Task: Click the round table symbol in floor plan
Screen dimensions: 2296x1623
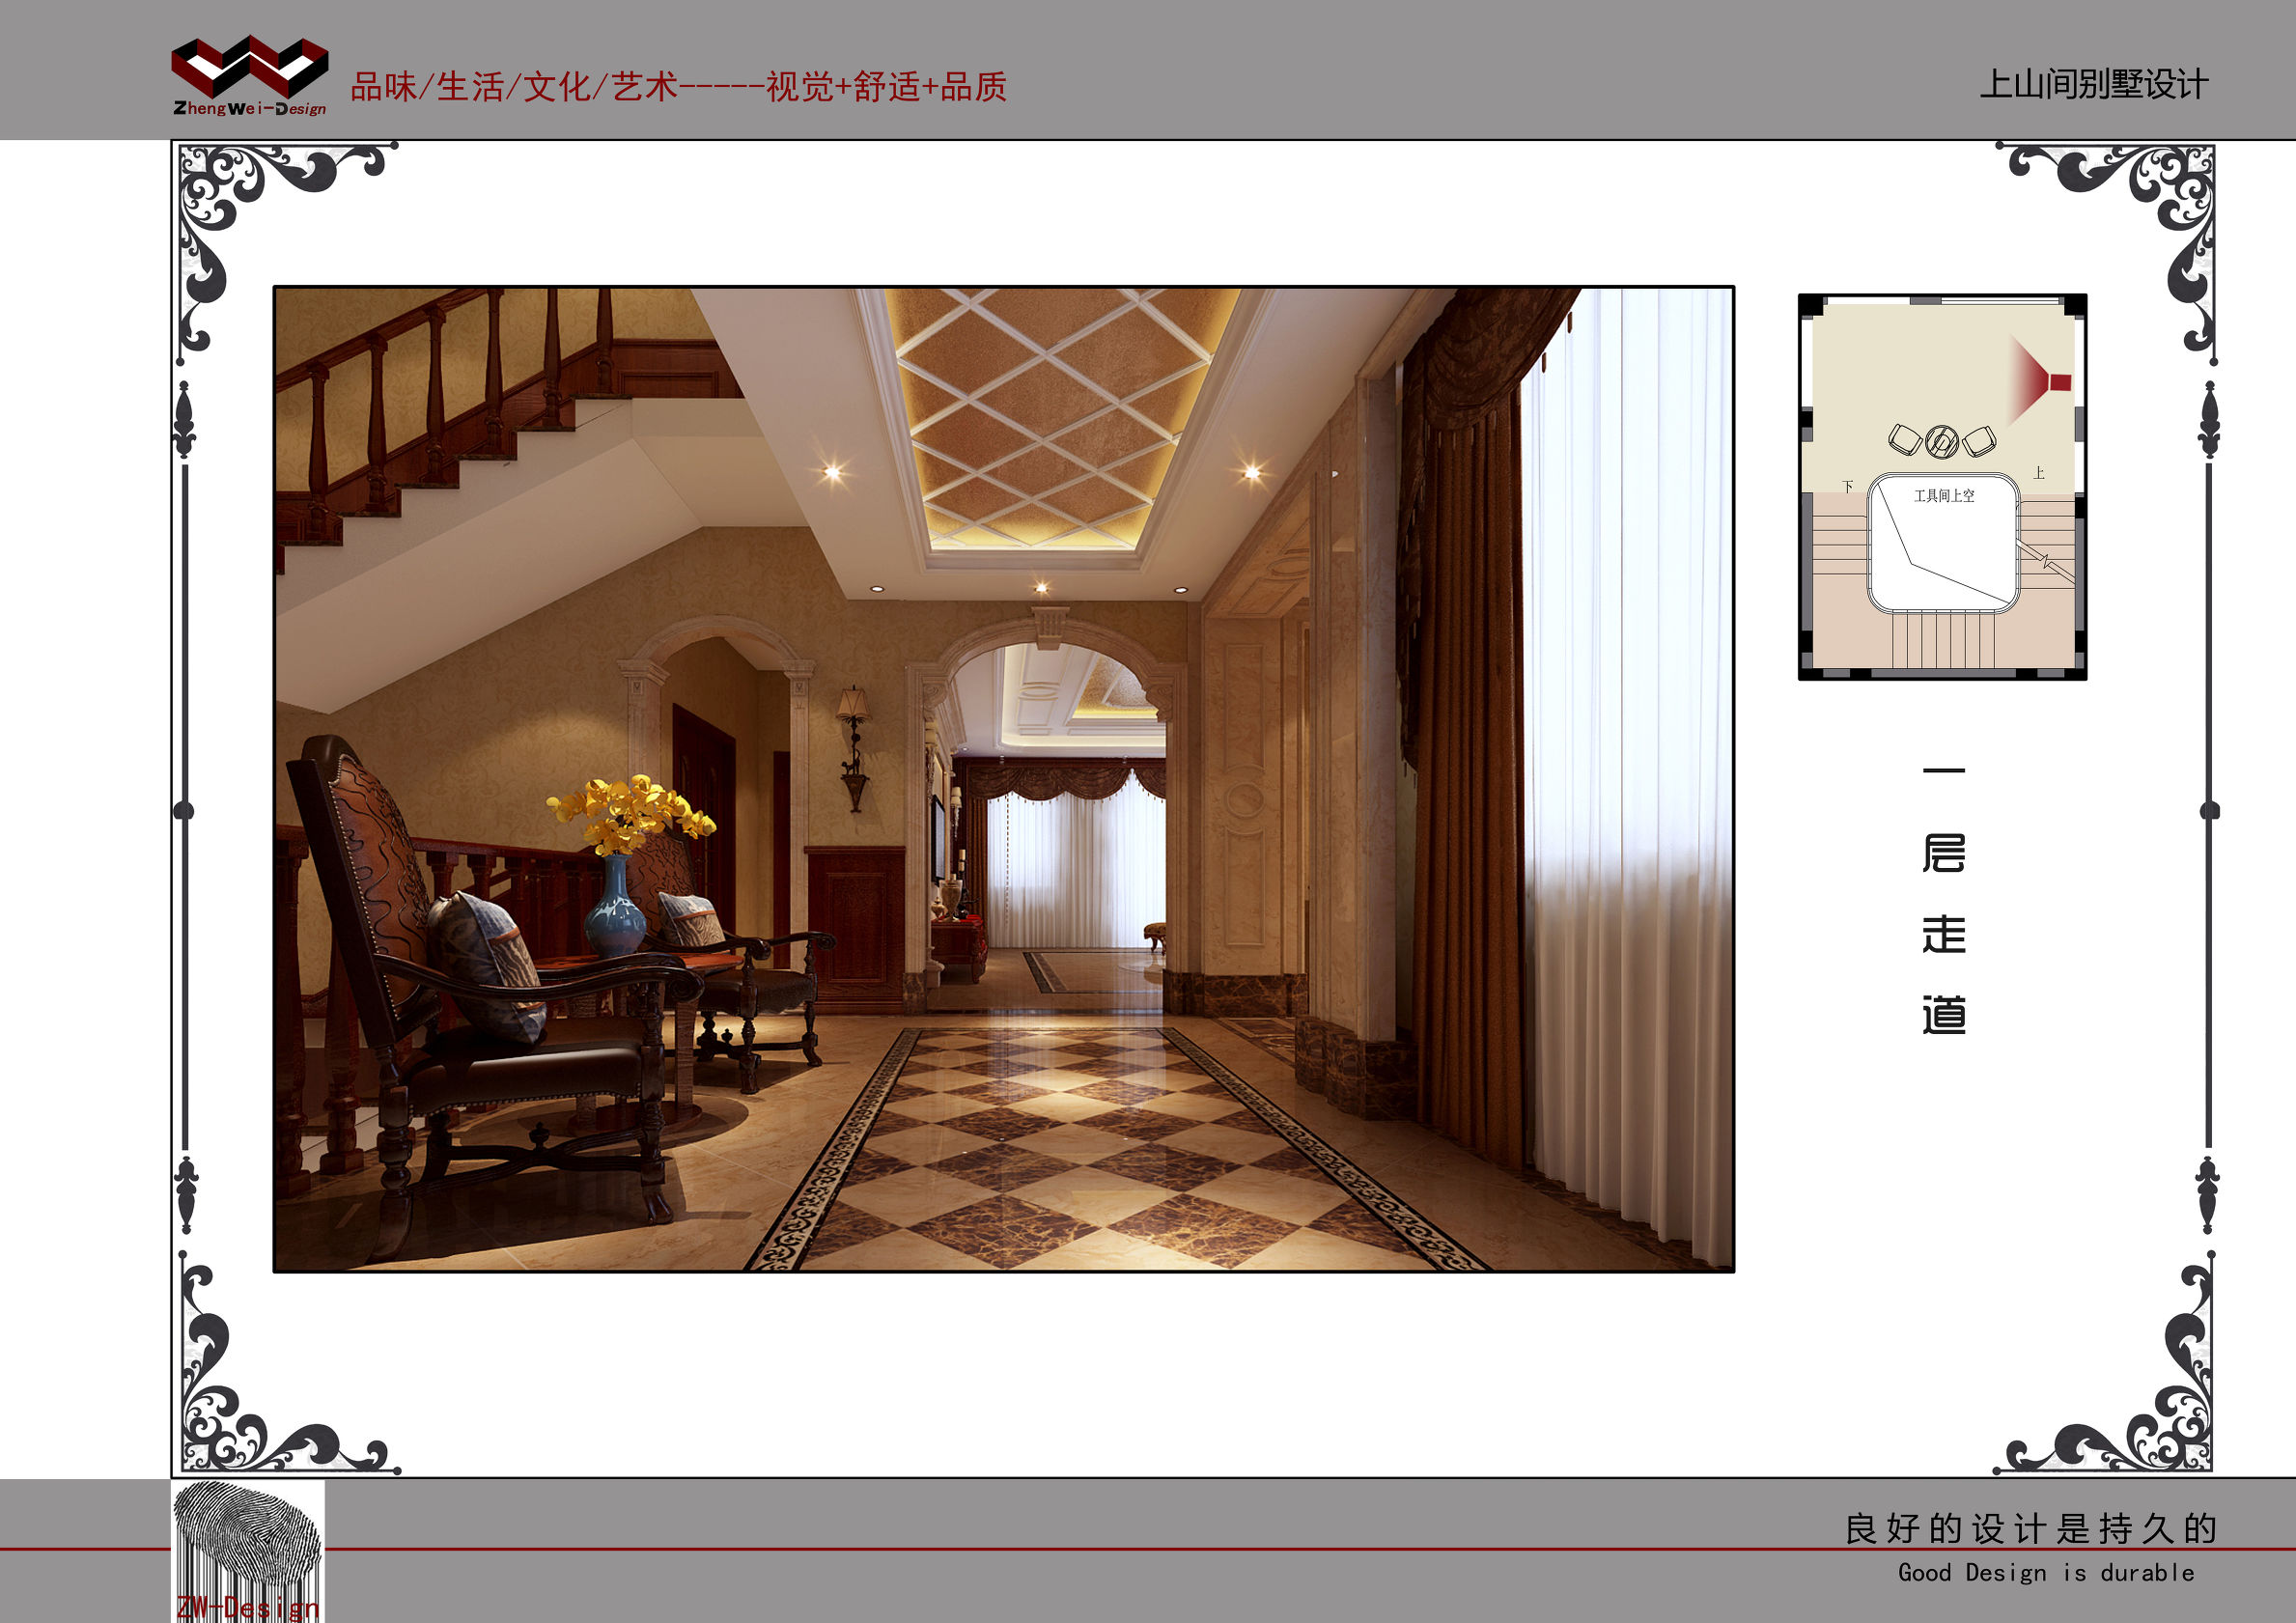Action: pyautogui.click(x=1941, y=441)
